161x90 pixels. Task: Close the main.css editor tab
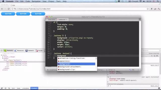(x=67, y=19)
